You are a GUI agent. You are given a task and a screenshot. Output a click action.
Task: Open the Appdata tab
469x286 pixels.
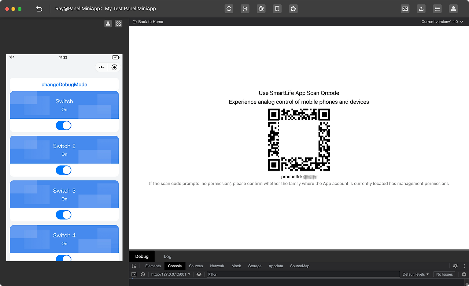click(276, 266)
